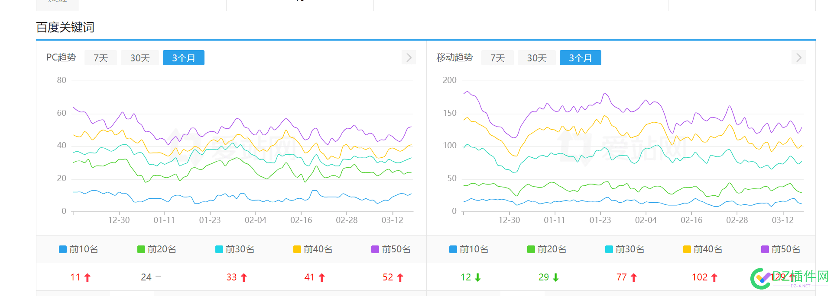
Task: Click 01-23 date label on mobile chart
Action: click(x=600, y=220)
